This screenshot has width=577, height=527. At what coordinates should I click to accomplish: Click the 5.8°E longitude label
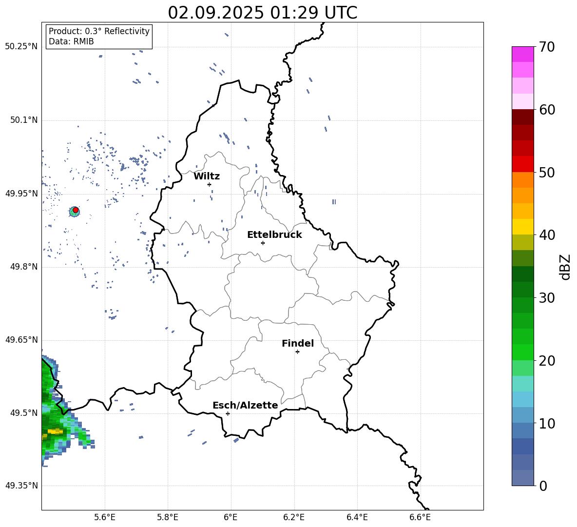click(168, 517)
